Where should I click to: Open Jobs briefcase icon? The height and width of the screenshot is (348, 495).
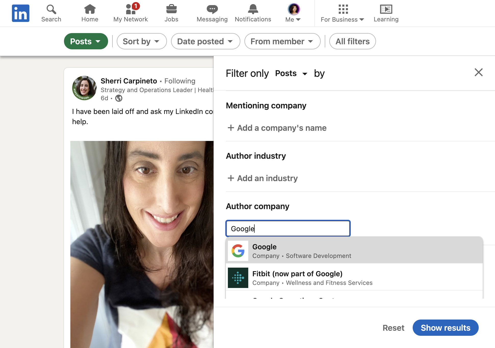coord(171,9)
